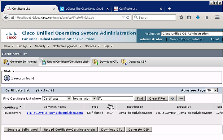Remove a filter row with minus button
Screen dimensions: 223x140
click(x=181, y=98)
